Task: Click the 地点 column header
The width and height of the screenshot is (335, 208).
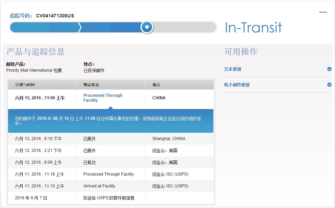Action: [x=156, y=85]
